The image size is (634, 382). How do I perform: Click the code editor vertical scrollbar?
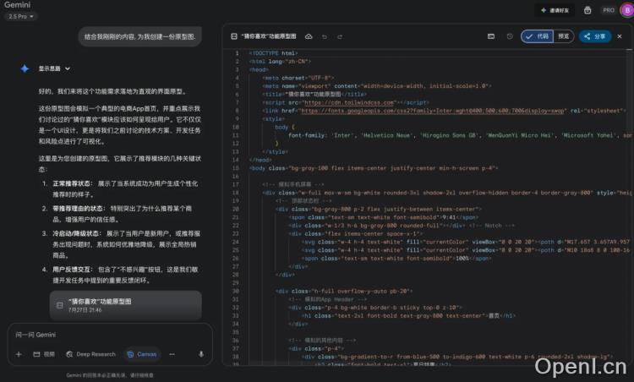click(x=629, y=206)
